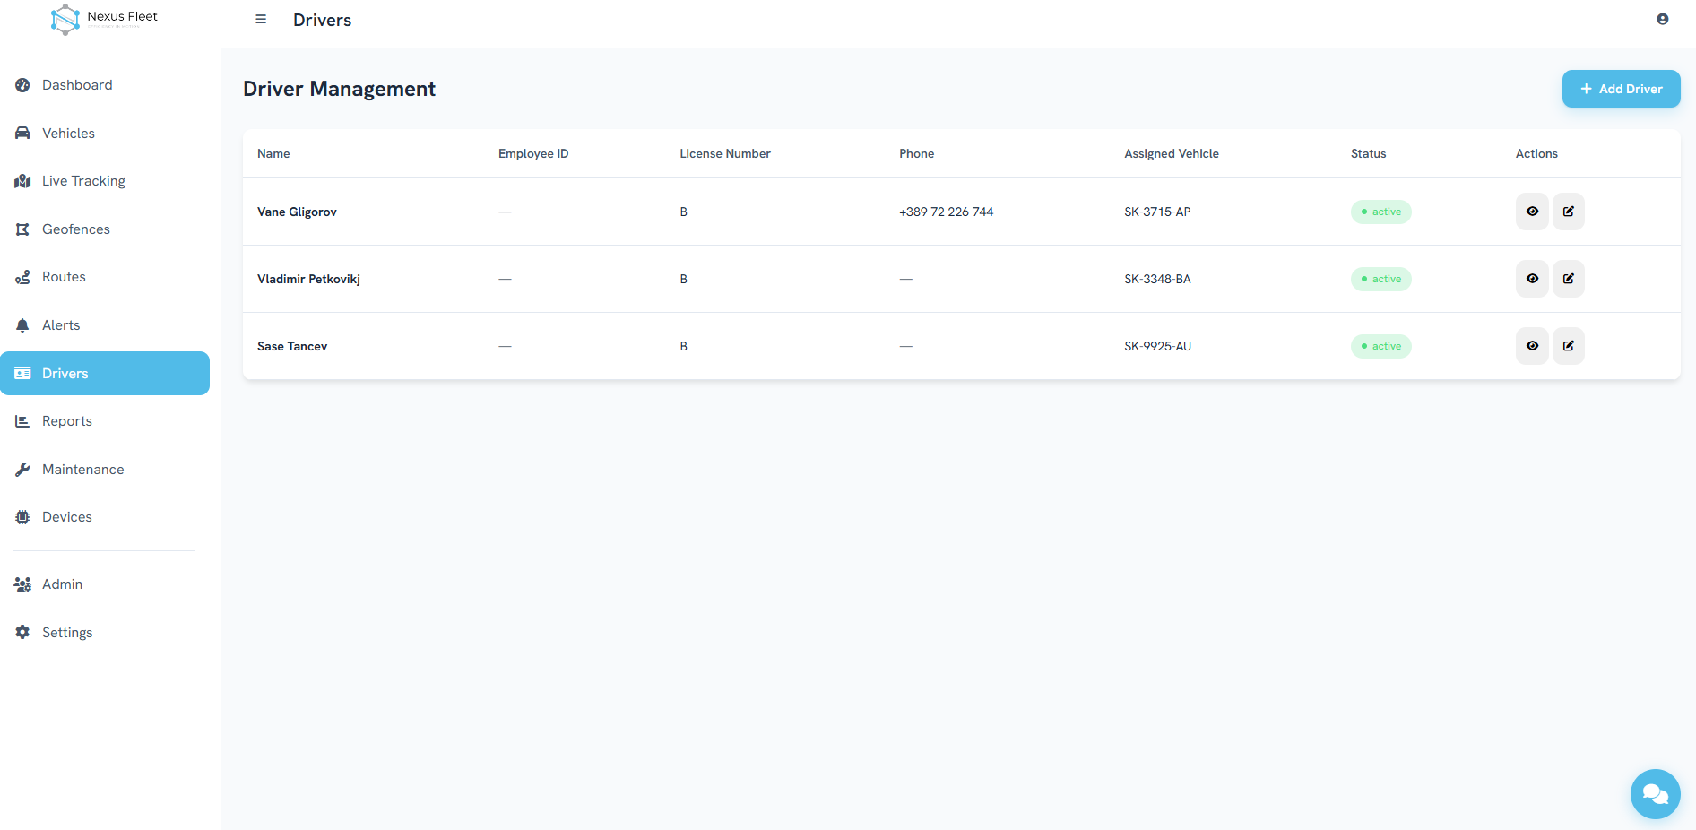Click assigned vehicle SK-3715-AP
1696x830 pixels.
click(1157, 212)
